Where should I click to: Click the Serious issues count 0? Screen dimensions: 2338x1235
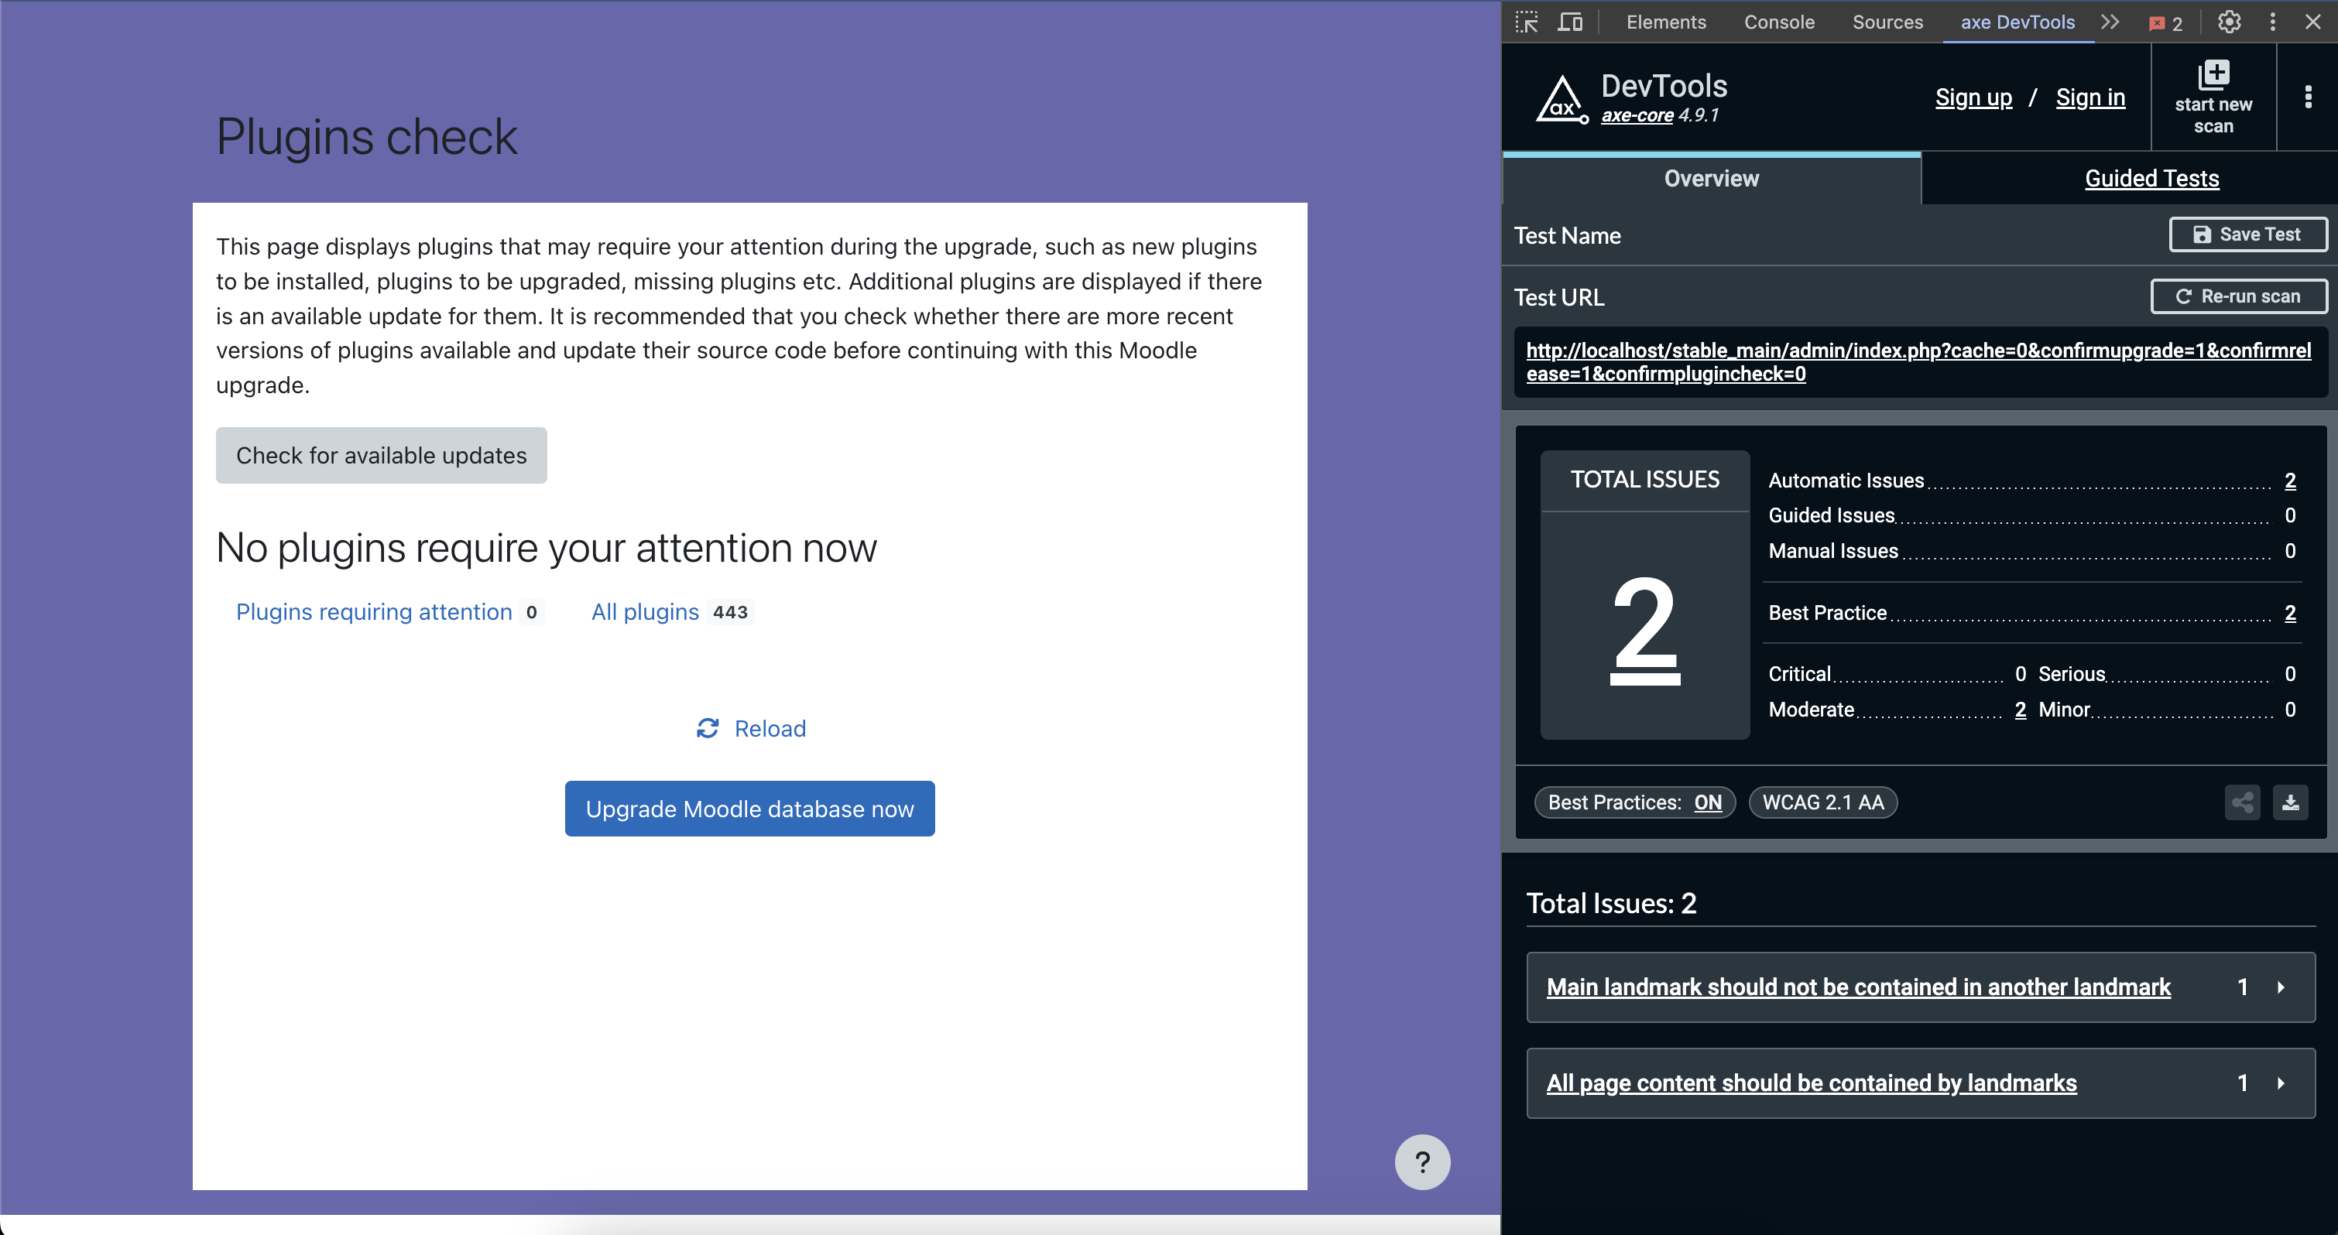(x=2290, y=674)
